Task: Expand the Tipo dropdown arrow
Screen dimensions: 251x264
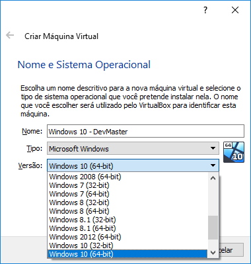Action: pos(213,148)
